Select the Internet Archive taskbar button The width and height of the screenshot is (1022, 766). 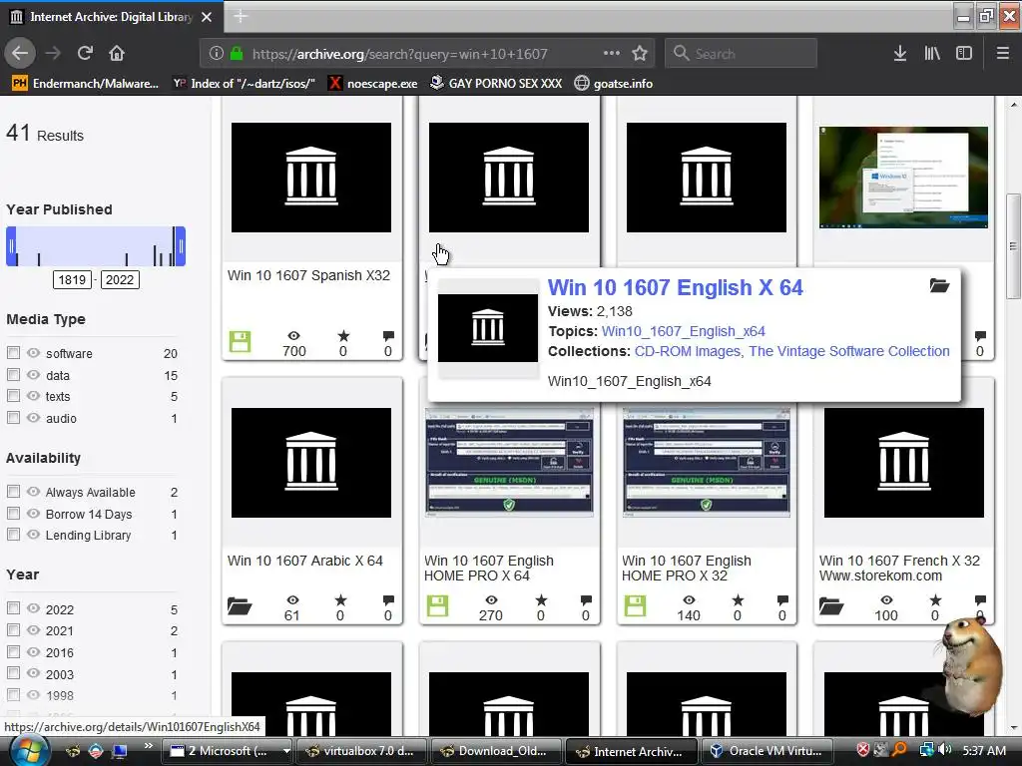[631, 751]
